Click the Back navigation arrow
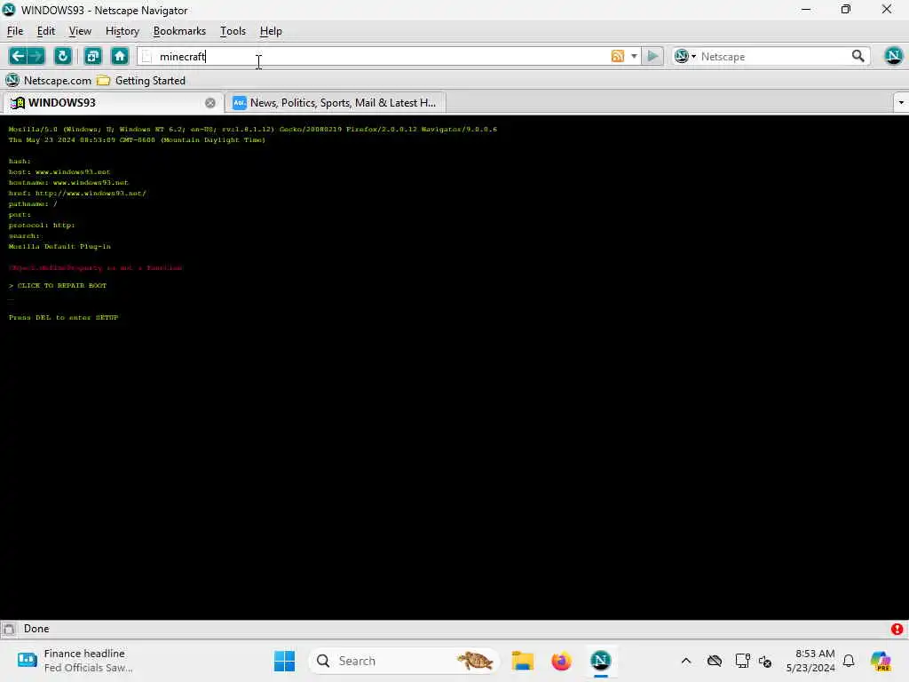The width and height of the screenshot is (909, 682). pos(18,56)
